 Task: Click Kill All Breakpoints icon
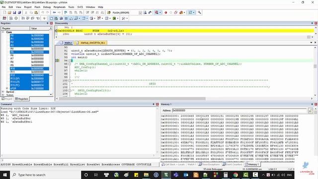pyautogui.click(x=181, y=12)
